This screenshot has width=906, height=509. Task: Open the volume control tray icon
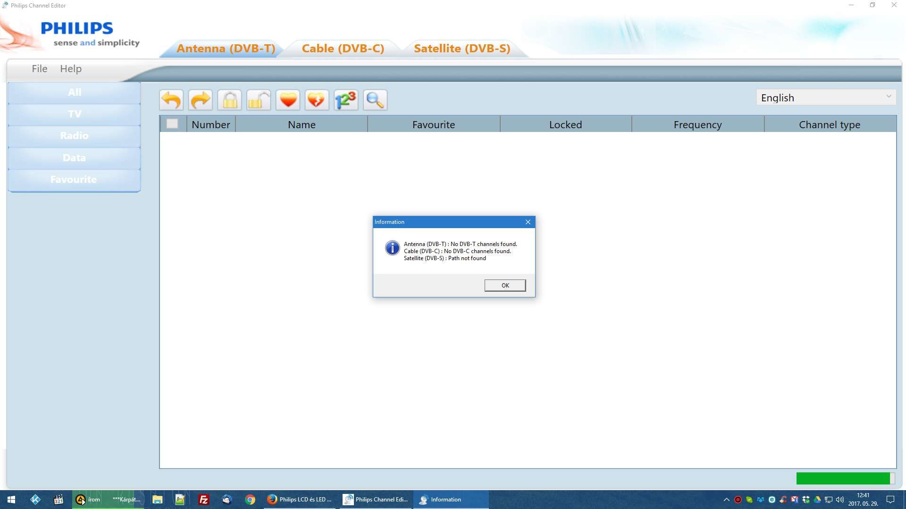tap(840, 500)
